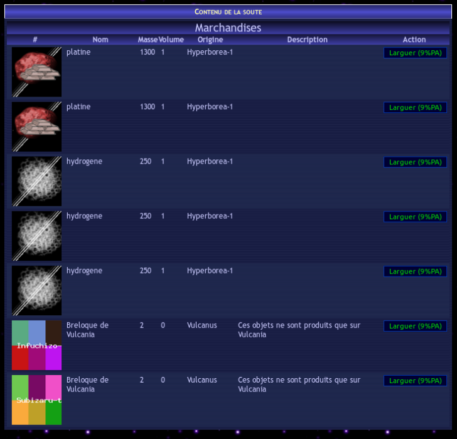Click the Action column header
457x439 pixels.
coord(414,40)
